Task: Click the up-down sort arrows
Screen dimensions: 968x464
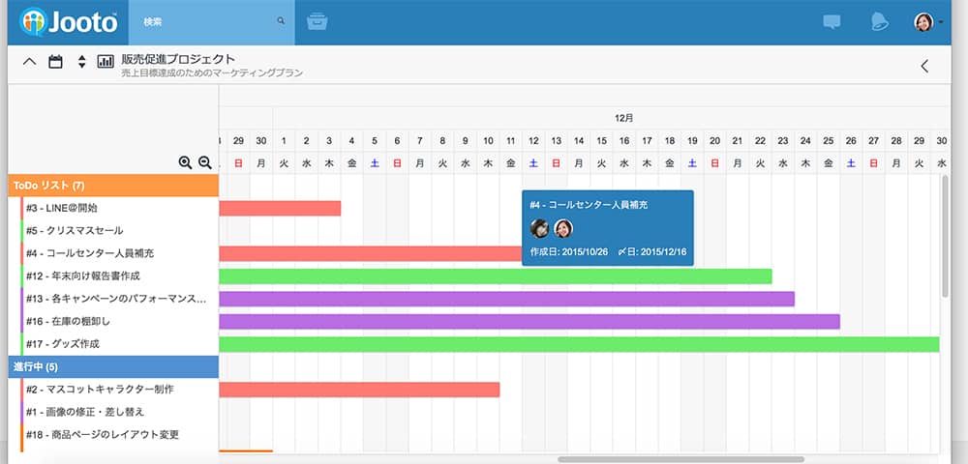Action: 81,62
